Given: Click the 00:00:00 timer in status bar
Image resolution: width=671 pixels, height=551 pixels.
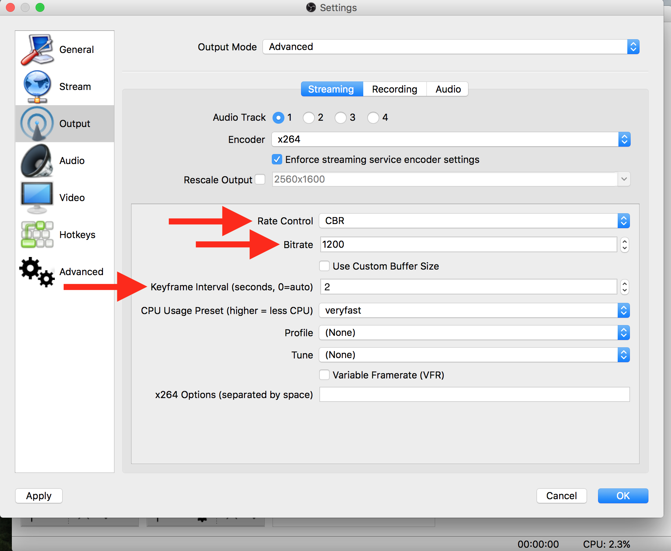Looking at the screenshot, I should 538,544.
